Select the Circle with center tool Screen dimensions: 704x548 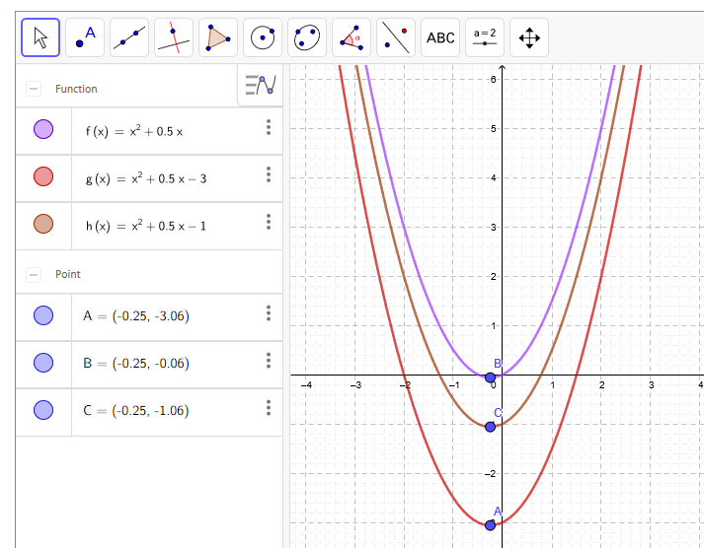pyautogui.click(x=263, y=38)
